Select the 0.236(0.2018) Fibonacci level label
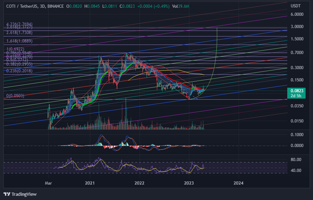 (x=19, y=71)
